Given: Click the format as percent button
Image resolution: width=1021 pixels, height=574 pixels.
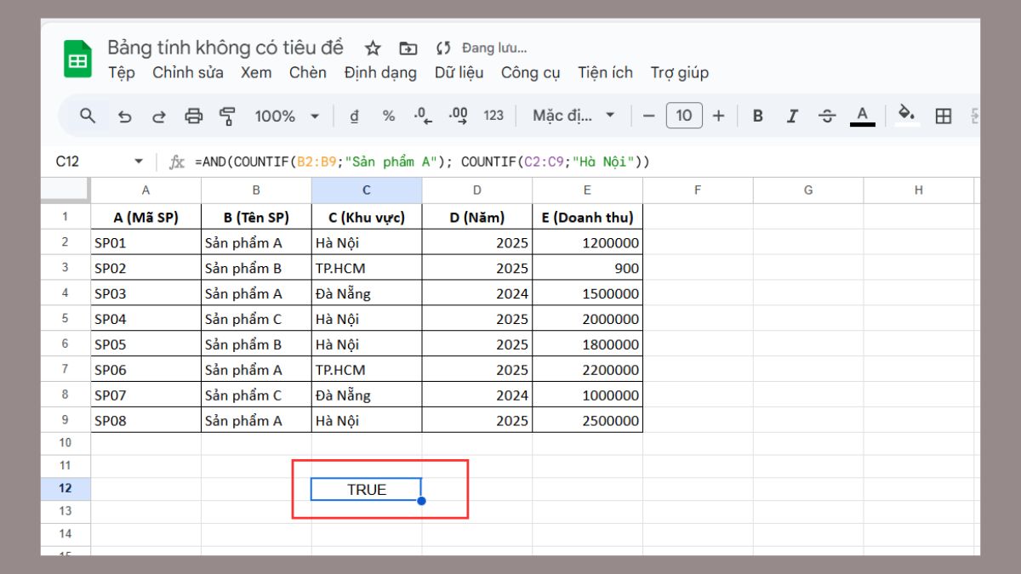Looking at the screenshot, I should [389, 116].
